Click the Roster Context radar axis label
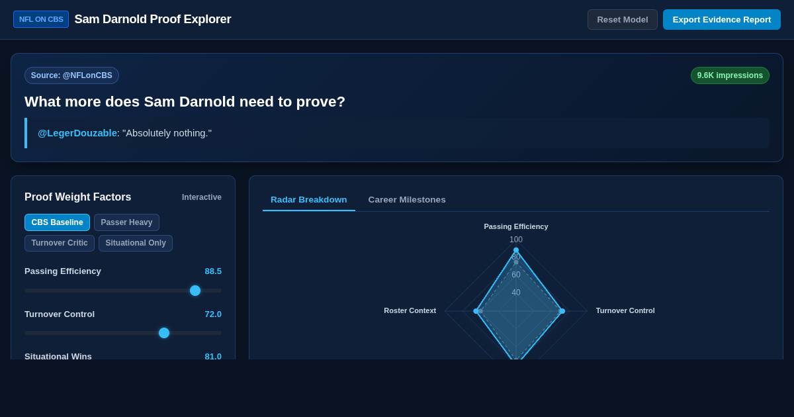The image size is (794, 417). tap(410, 310)
